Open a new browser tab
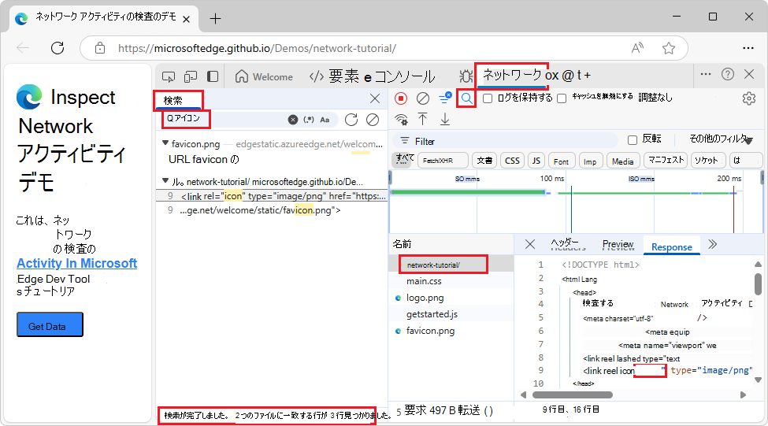Image resolution: width=768 pixels, height=426 pixels. pyautogui.click(x=216, y=19)
